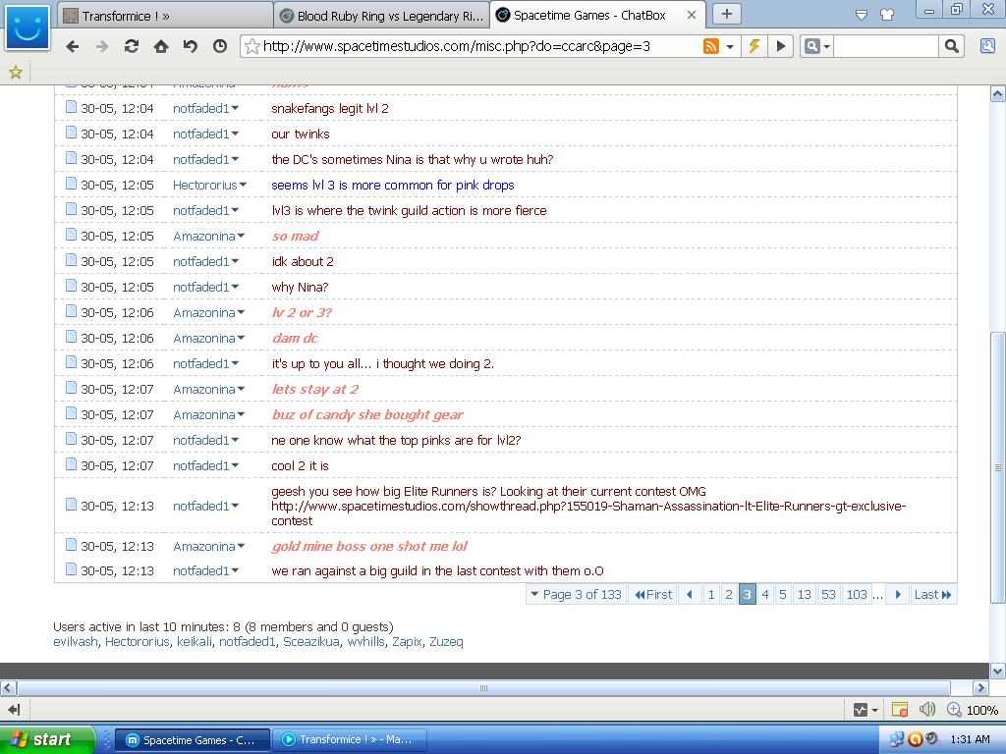The width and height of the screenshot is (1006, 754).
Task: Expand notfaded1 menu on 'why Nina?' row
Action: tap(236, 288)
